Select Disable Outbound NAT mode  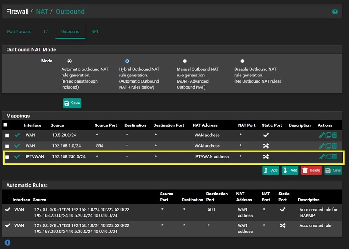[x=243, y=61]
